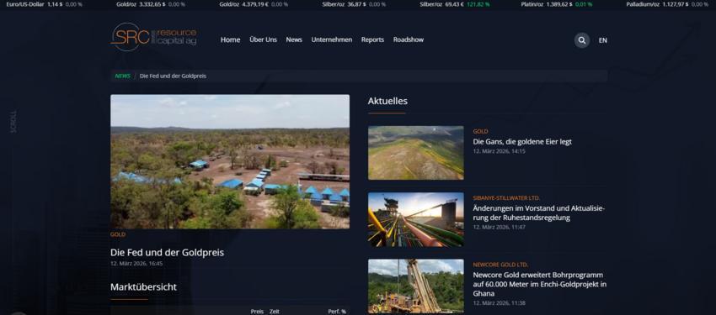Image resolution: width=716 pixels, height=315 pixels.
Task: Click Gold/oz 3.332,65 $ ticker entry
Action: click(x=151, y=4)
